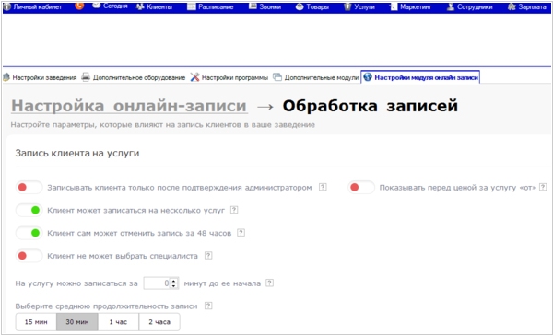The width and height of the screenshot is (553, 335).
Task: Click the Маркетинг icon in top bar
Action: pyautogui.click(x=394, y=6)
